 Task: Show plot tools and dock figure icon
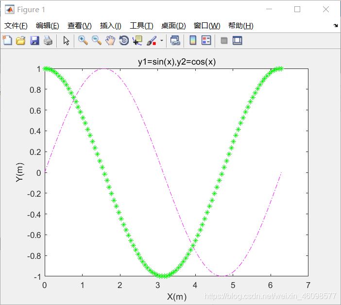(237, 41)
